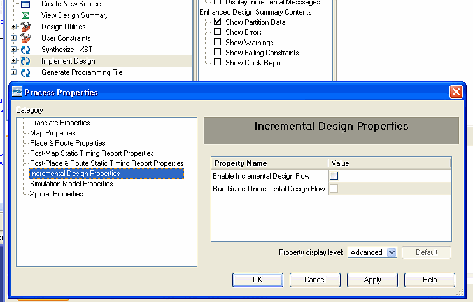The width and height of the screenshot is (473, 302).
Task: Enable the Show Warnings checkbox
Action: pyautogui.click(x=217, y=42)
